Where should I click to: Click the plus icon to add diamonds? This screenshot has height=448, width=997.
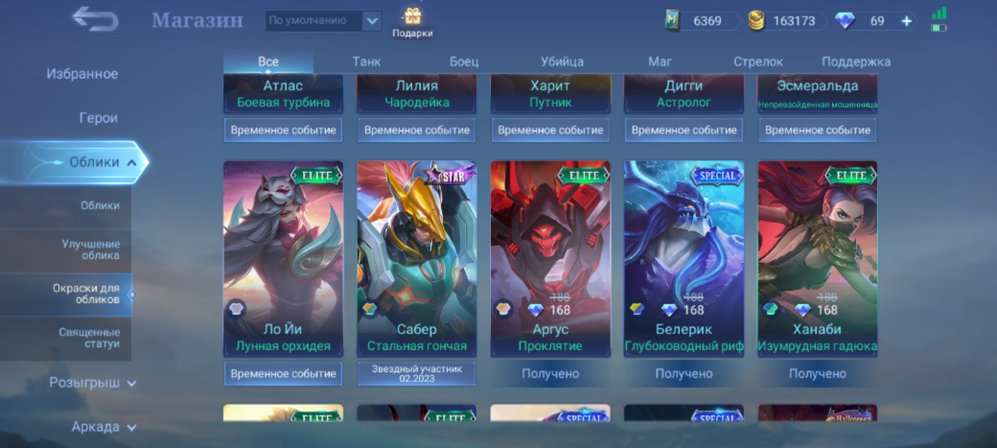[x=907, y=21]
